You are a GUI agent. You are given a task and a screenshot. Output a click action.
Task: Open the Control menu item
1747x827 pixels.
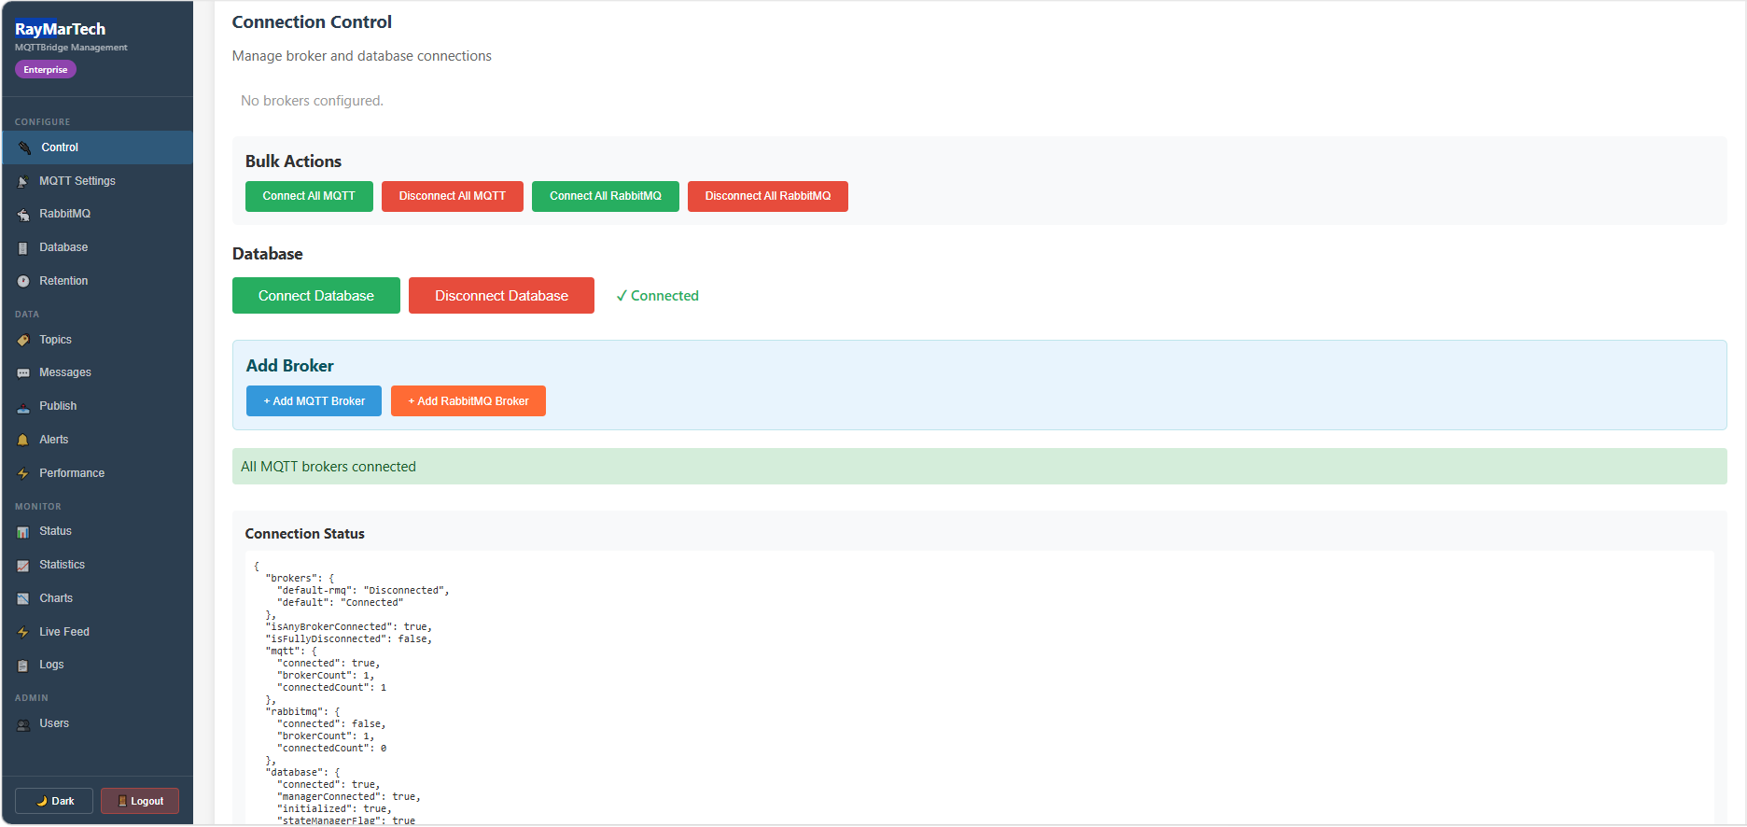pos(97,147)
